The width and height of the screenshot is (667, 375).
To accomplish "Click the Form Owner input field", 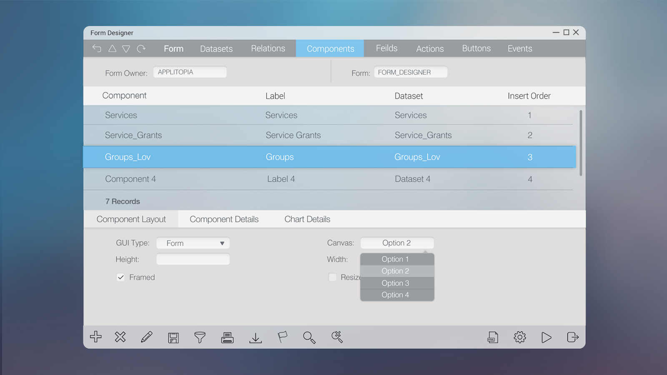I will tap(190, 72).
